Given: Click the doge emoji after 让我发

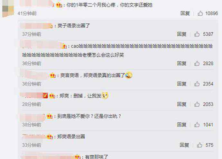Looking at the screenshot, I should (x=105, y=96).
